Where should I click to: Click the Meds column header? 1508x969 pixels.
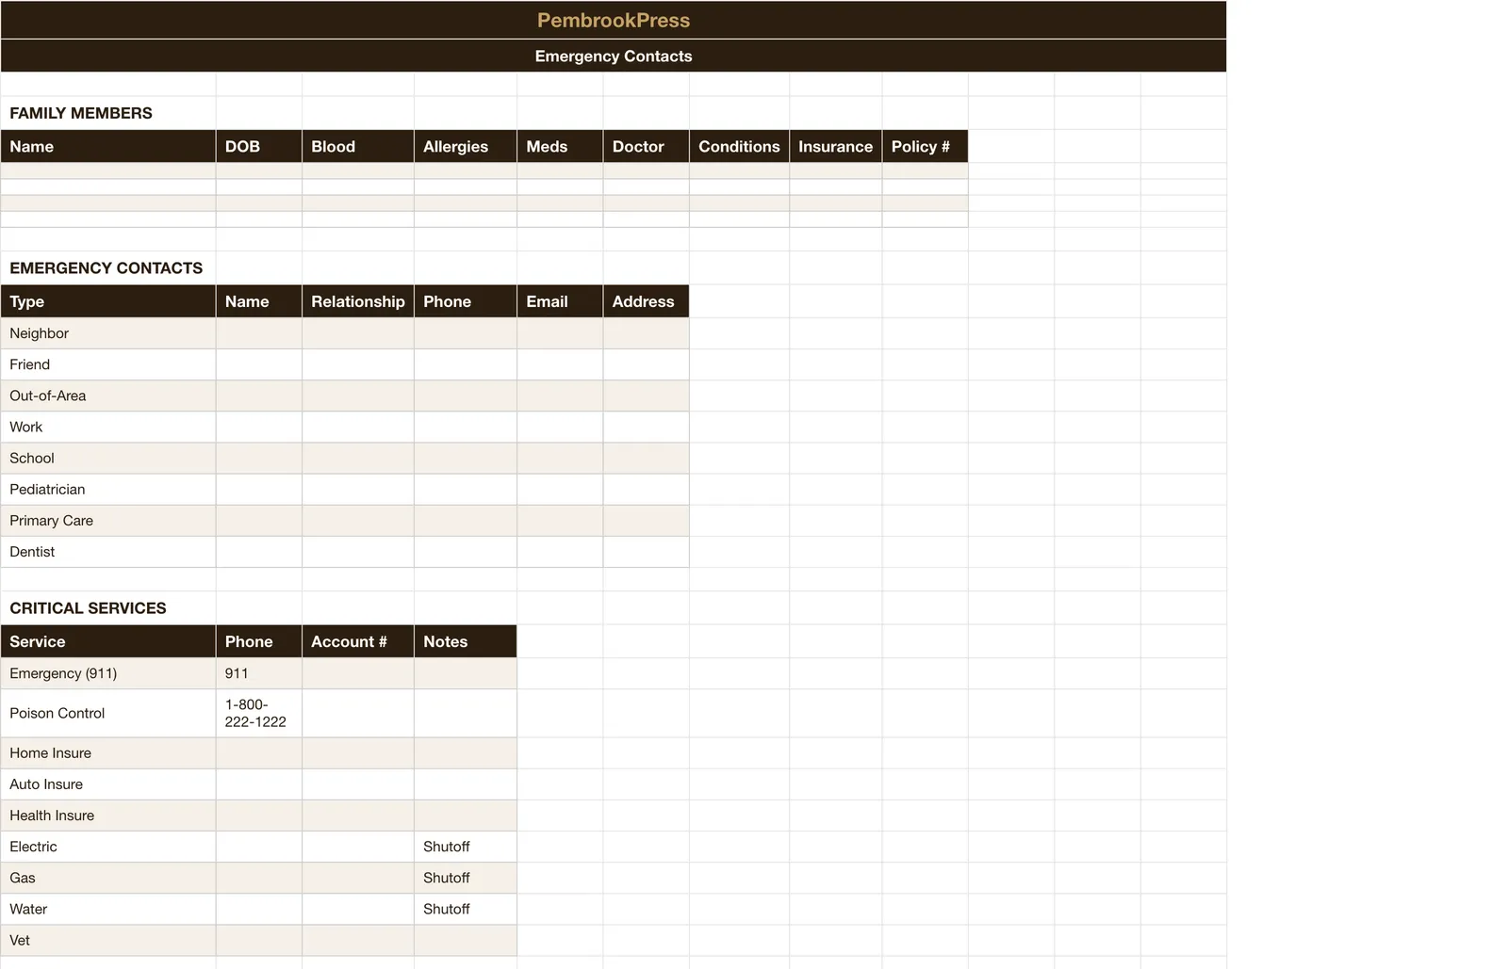tap(560, 146)
